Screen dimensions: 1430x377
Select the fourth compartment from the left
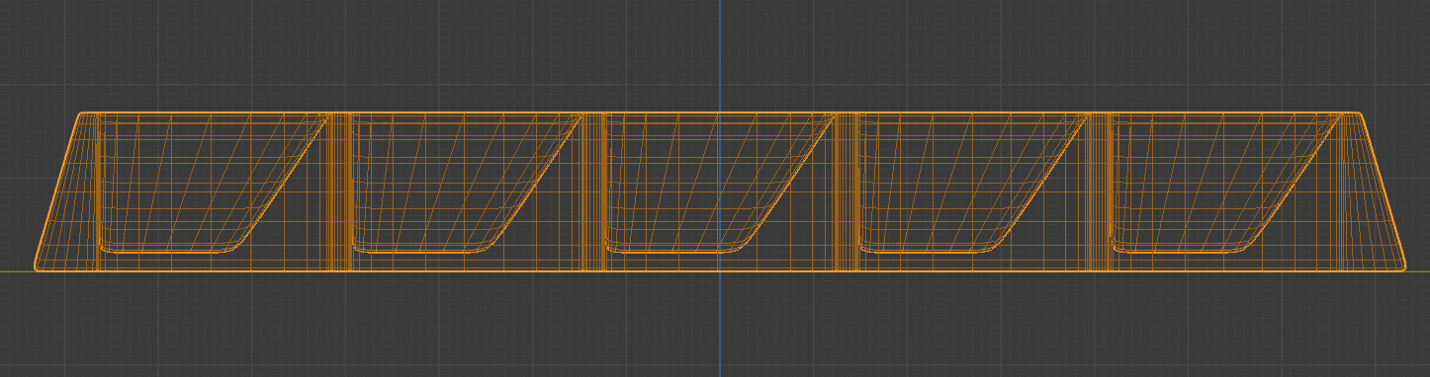[973, 184]
